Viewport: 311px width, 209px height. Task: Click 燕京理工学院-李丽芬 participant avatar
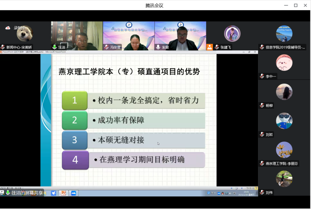click(284, 150)
